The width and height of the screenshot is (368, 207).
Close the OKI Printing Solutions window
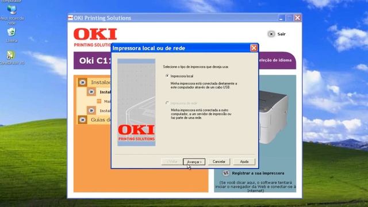(297, 18)
